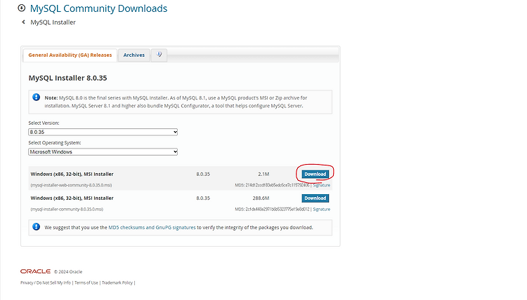Click the 8.0.35 version cell in second row
Image resolution: width=527 pixels, height=300 pixels.
tap(203, 198)
